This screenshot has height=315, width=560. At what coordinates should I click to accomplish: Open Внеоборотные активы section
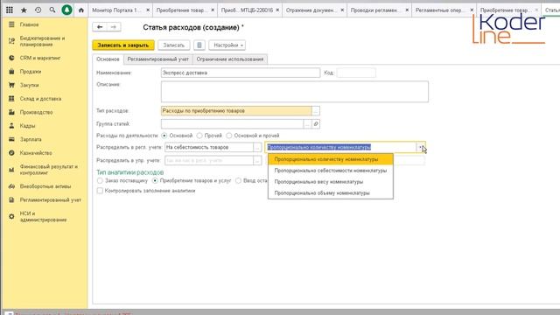tap(45, 186)
